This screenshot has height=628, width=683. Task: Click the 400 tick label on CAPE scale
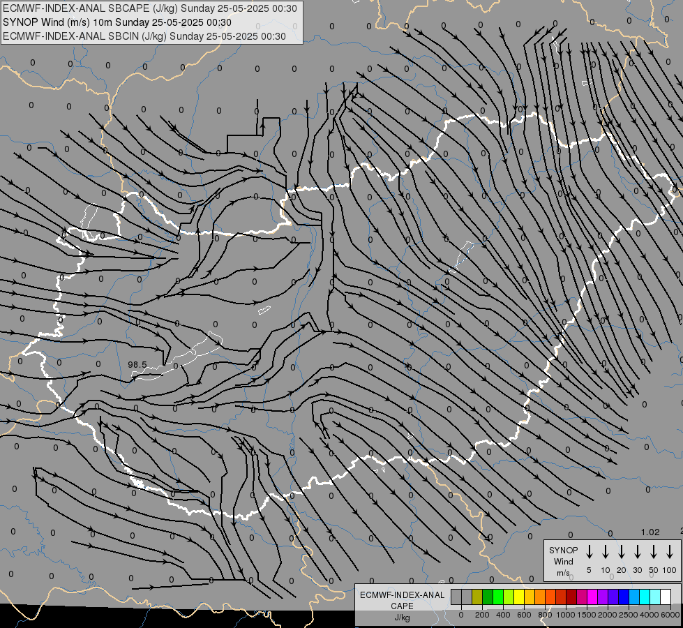point(503,615)
